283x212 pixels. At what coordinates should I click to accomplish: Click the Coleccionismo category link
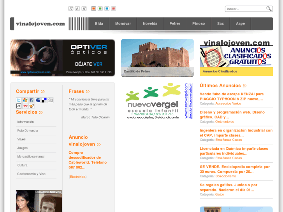point(226,176)
